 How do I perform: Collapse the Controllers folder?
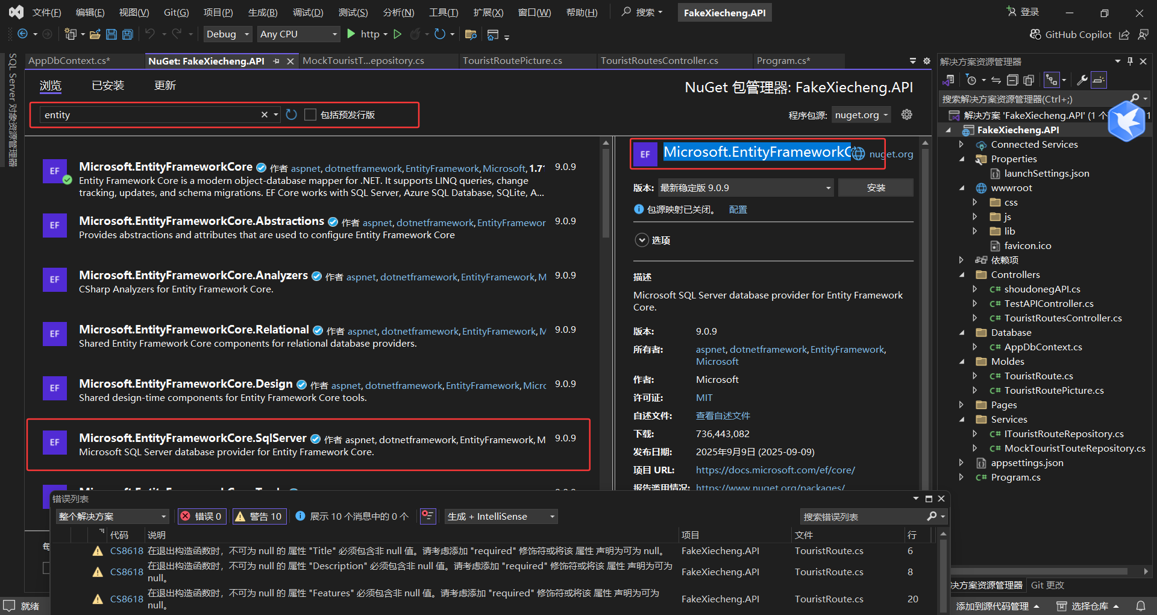(961, 274)
